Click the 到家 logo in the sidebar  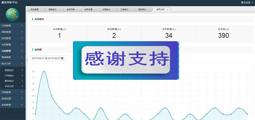12,14
